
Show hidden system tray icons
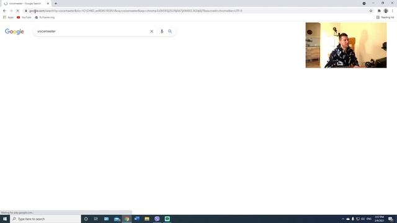pos(343,219)
